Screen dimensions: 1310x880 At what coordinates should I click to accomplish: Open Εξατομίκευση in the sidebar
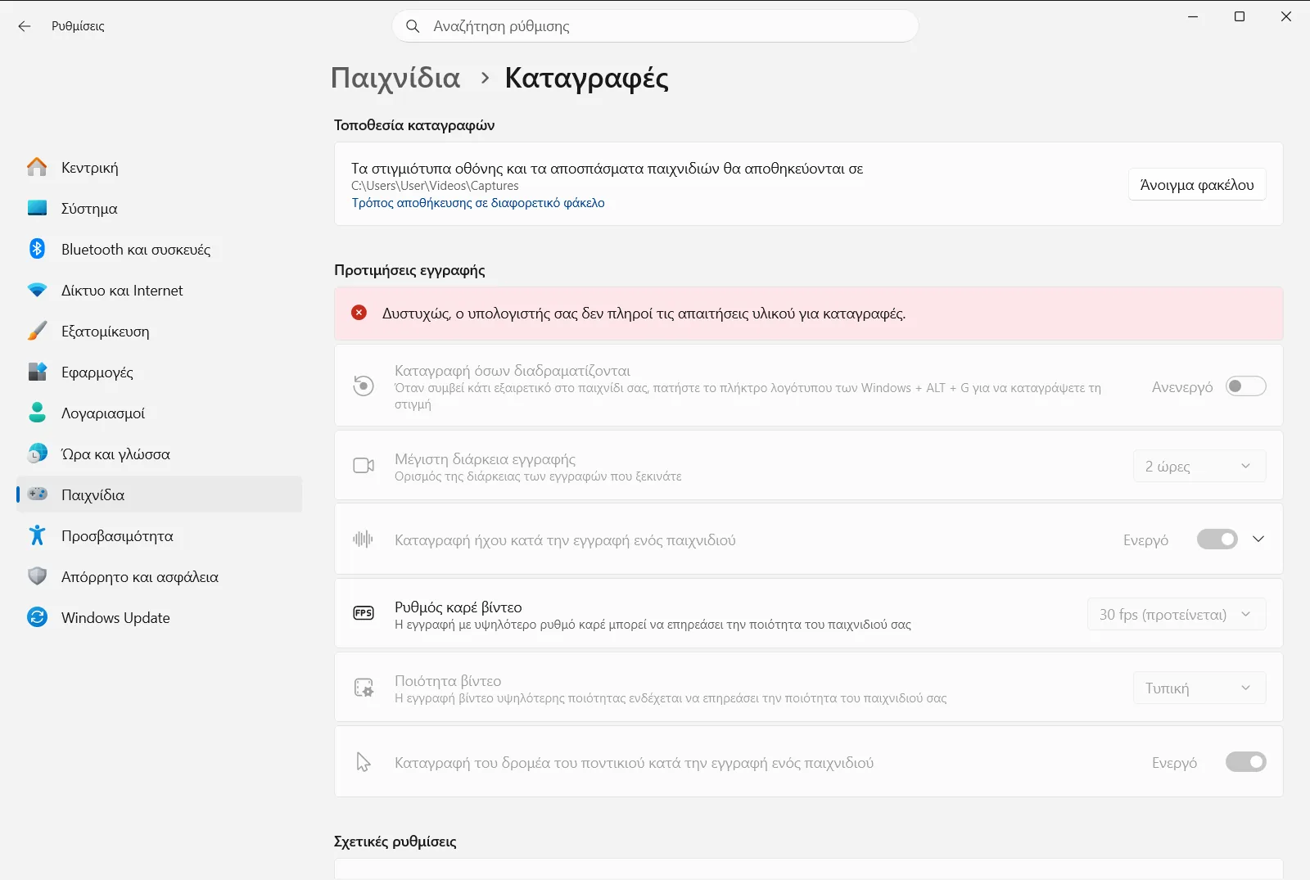(x=160, y=331)
